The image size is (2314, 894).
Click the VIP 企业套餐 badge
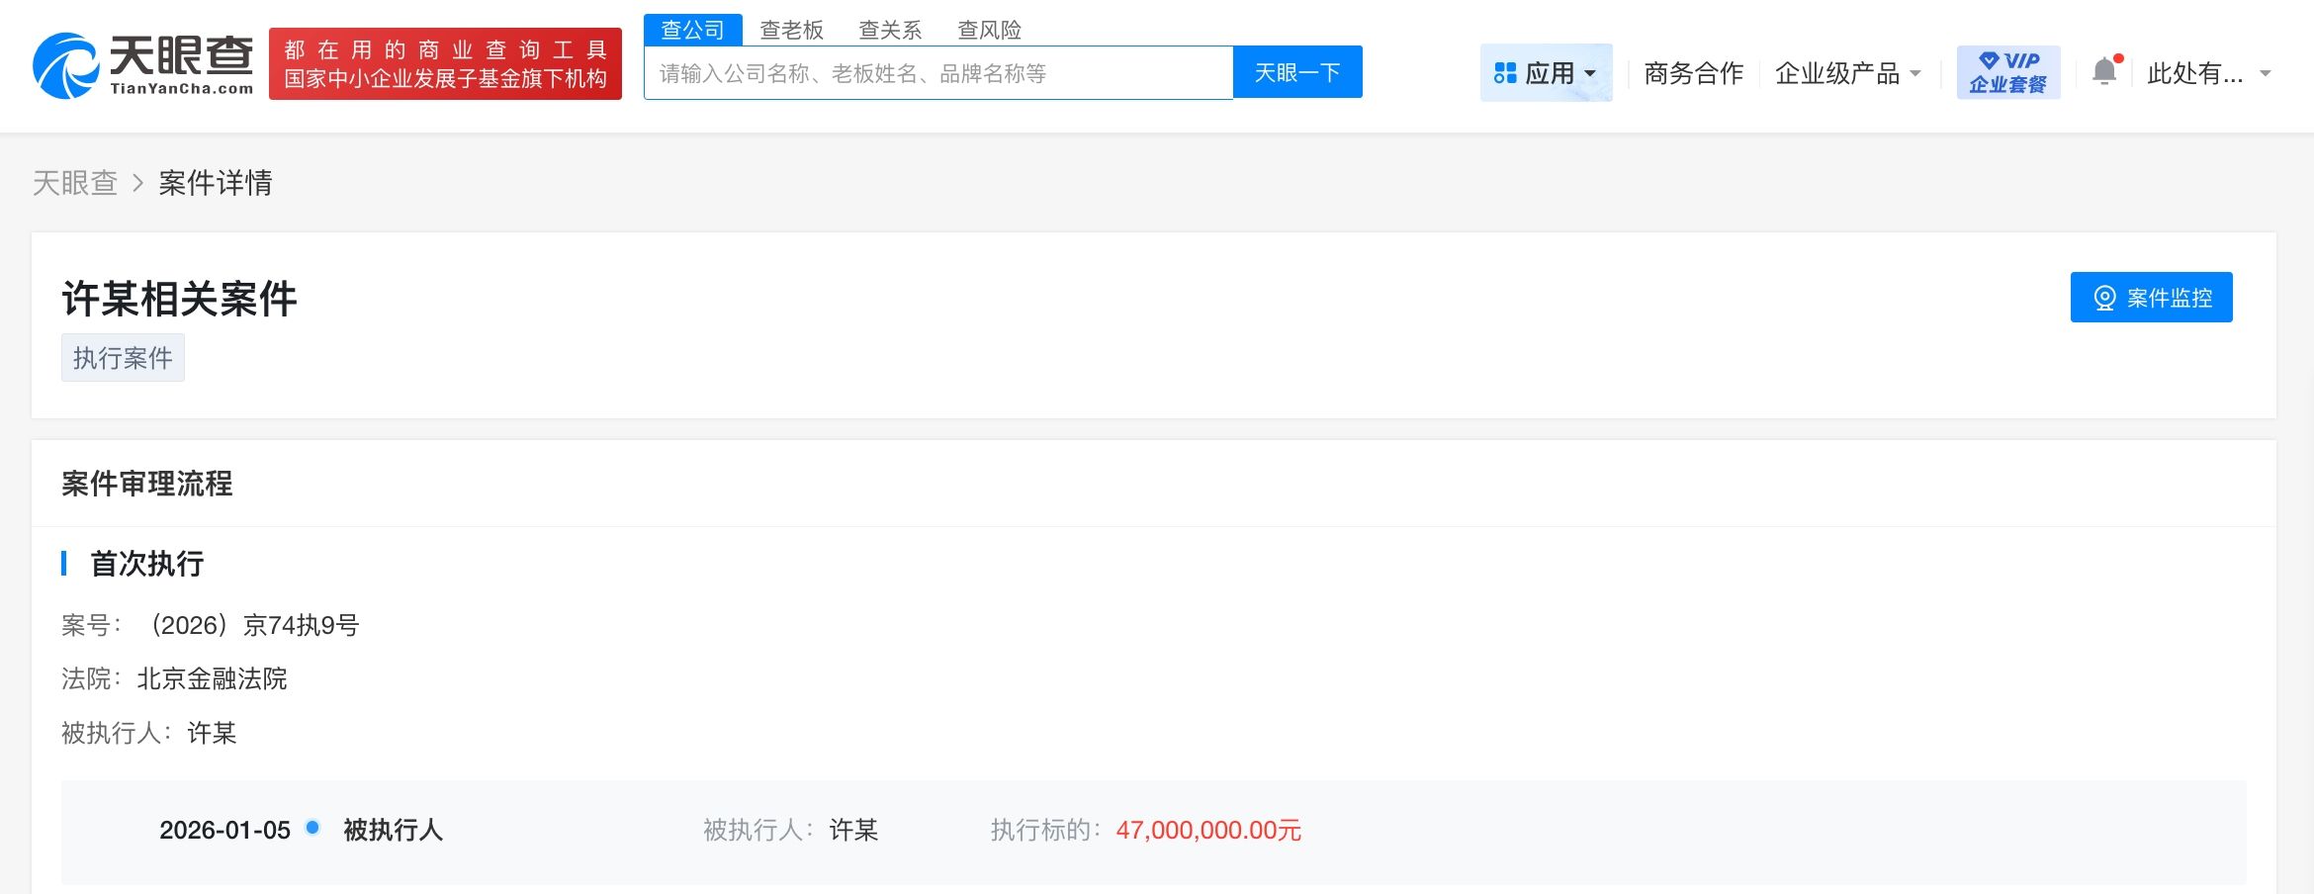tap(2007, 72)
